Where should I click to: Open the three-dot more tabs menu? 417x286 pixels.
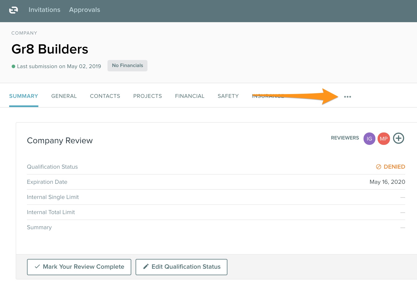tap(347, 97)
